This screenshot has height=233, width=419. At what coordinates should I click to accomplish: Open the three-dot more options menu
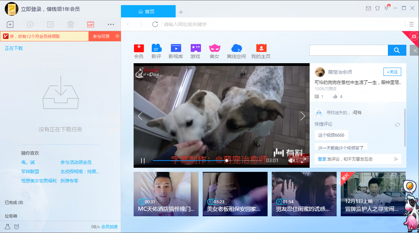click(111, 24)
